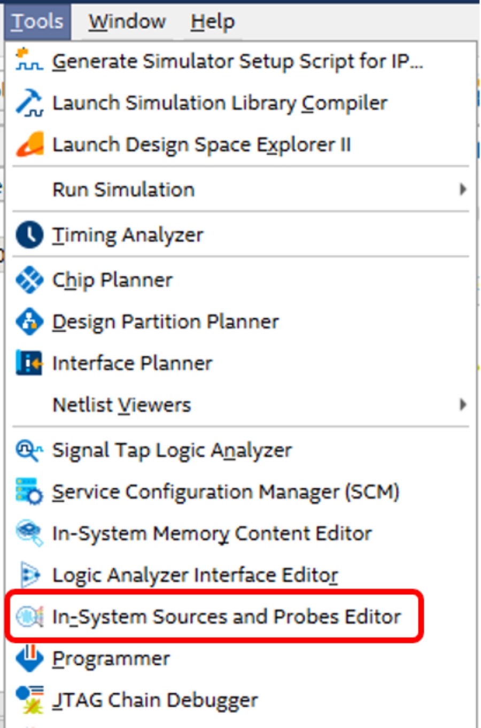481x728 pixels.
Task: Click the Service Configuration Manager icon
Action: 29,492
